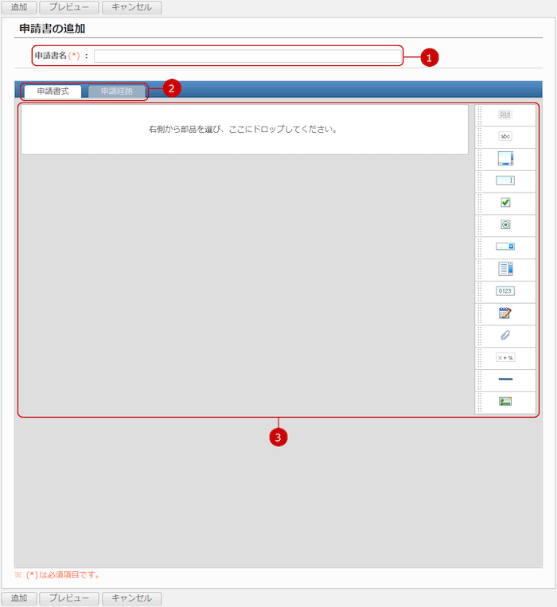Choose the dropdown list part icon
The width and height of the screenshot is (557, 607).
[505, 247]
